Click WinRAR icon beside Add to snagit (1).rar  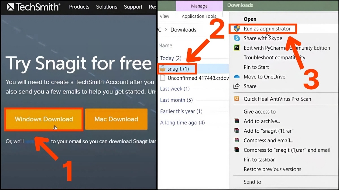coord(237,131)
